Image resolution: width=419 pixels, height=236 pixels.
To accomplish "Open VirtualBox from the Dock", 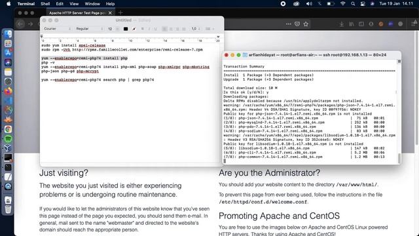I will [x=8, y=148].
